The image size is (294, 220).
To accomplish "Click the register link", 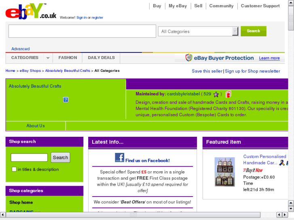I will [x=97, y=17].
